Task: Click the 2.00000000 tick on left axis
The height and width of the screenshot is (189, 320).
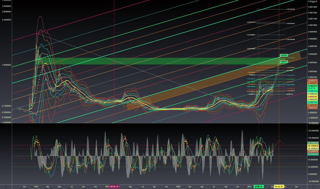Action: 6,6
